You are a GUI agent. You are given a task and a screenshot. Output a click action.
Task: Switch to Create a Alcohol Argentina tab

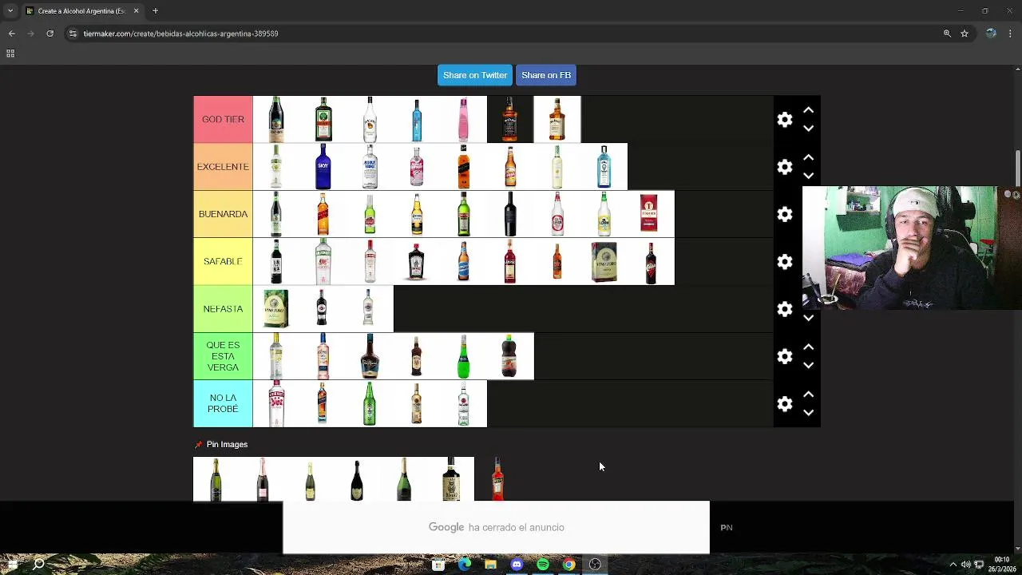coord(81,11)
